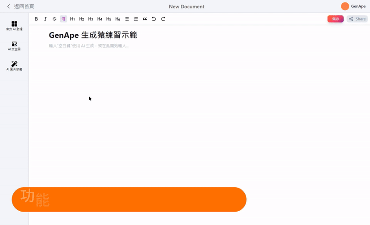This screenshot has height=225, width=370.
Task: Apply Heading 3 style
Action: click(x=91, y=19)
